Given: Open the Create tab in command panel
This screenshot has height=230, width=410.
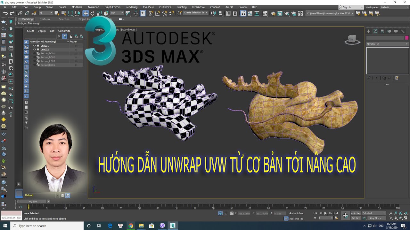Looking at the screenshot, I should [369, 31].
